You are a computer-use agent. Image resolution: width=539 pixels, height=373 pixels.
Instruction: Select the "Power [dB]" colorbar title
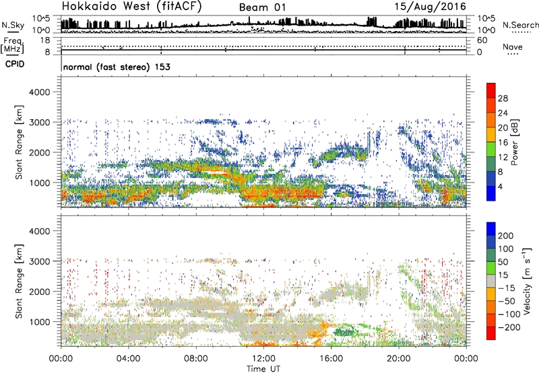coord(515,142)
